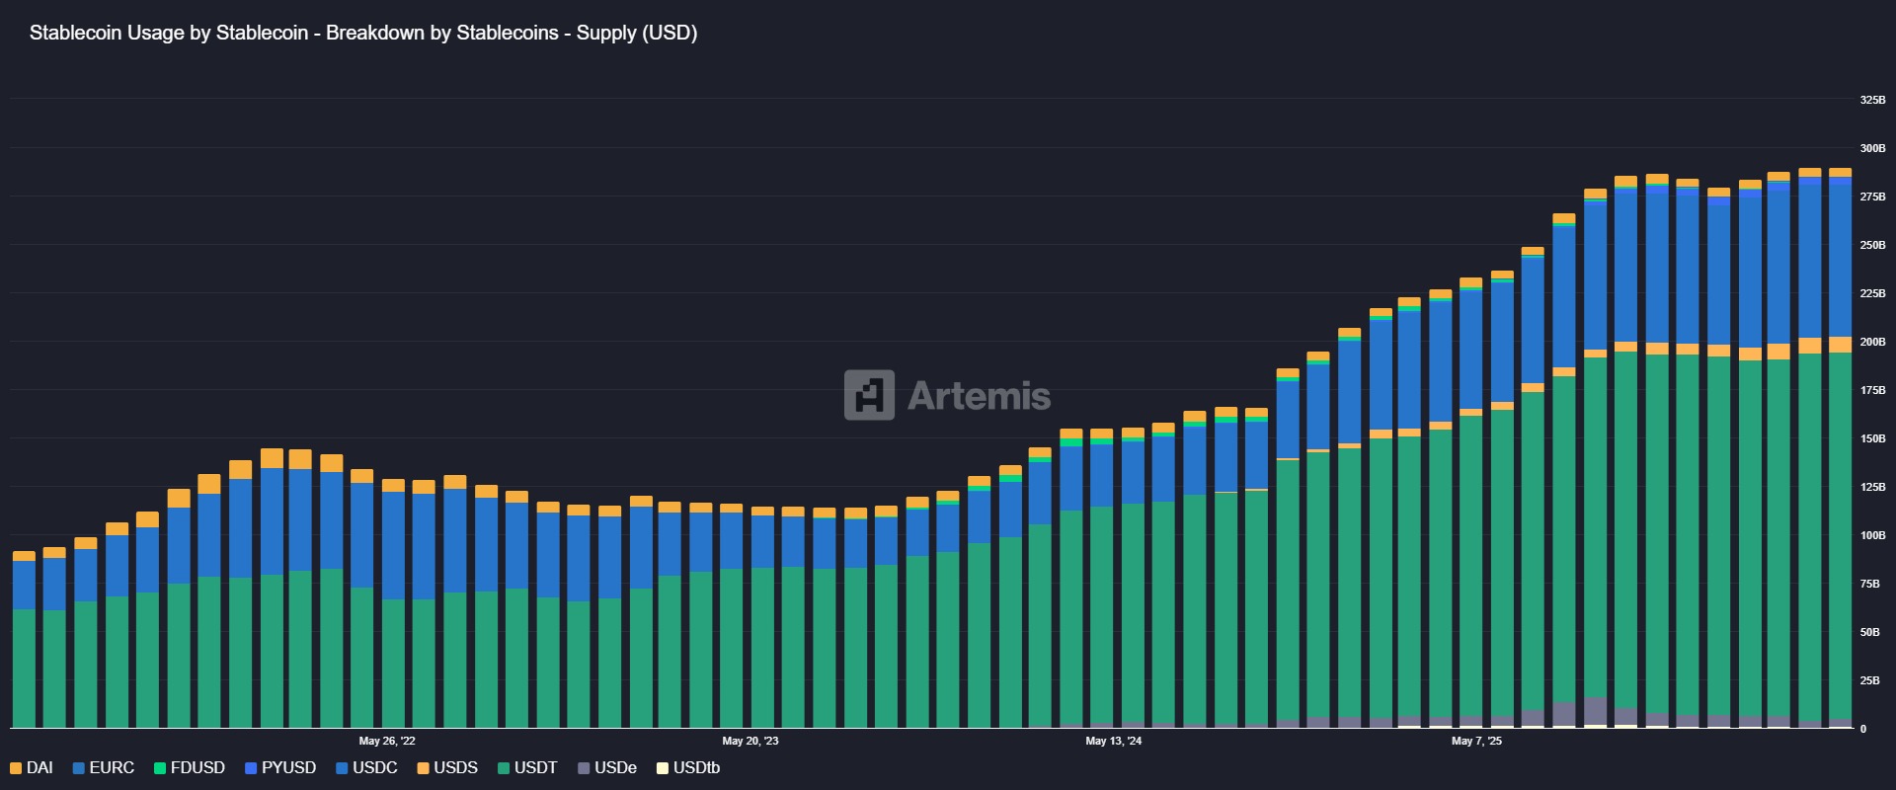Click the 25B y-axis label

pyautogui.click(x=1869, y=680)
